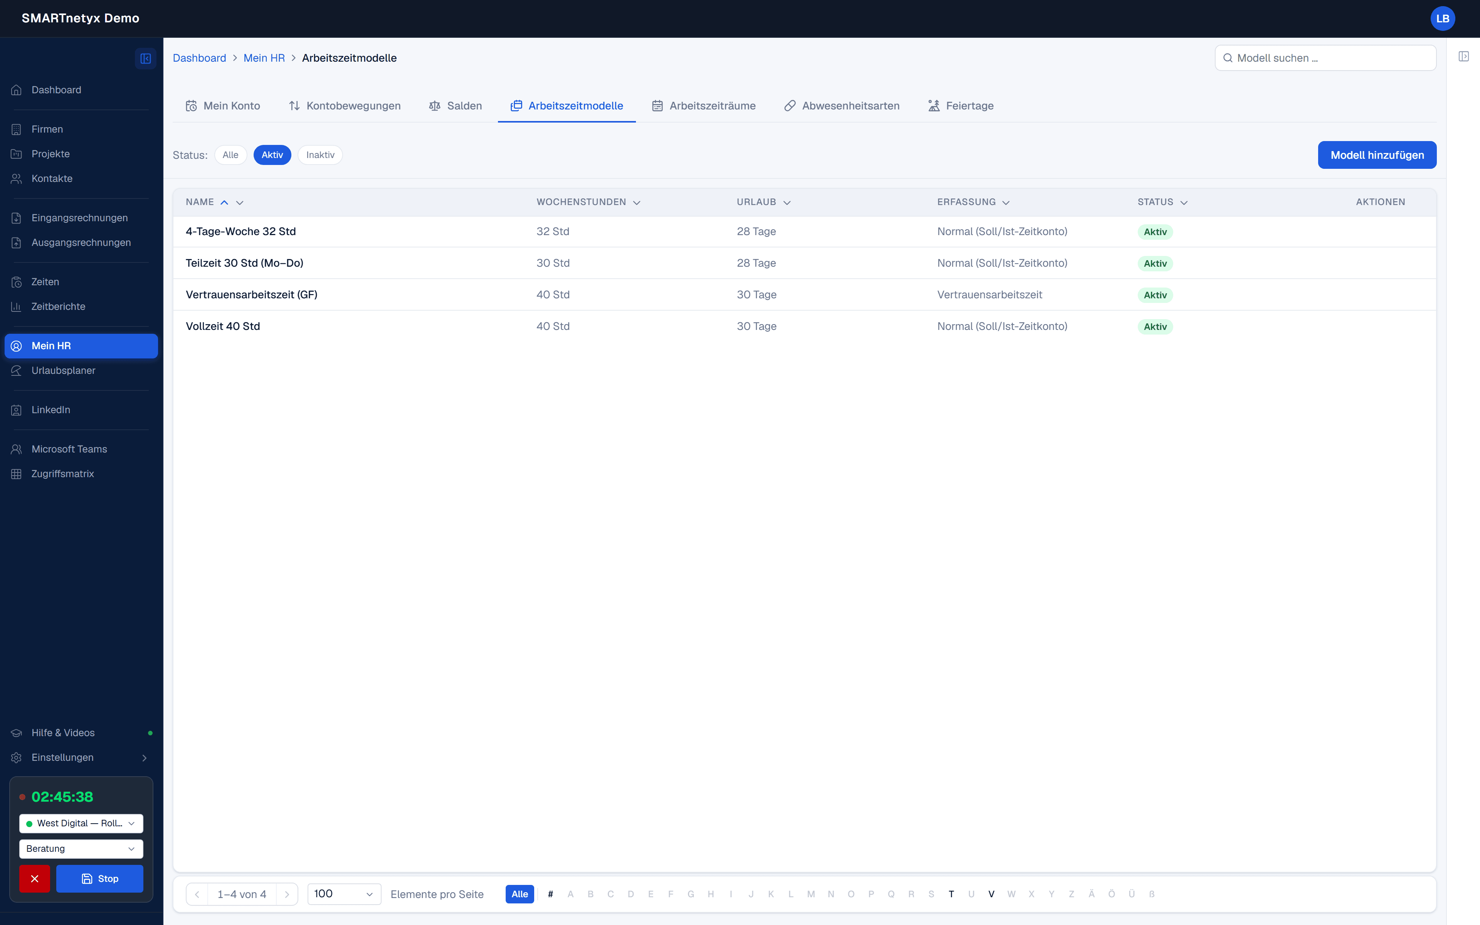This screenshot has width=1480, height=925.
Task: Click the Kontakte people icon
Action: point(17,178)
